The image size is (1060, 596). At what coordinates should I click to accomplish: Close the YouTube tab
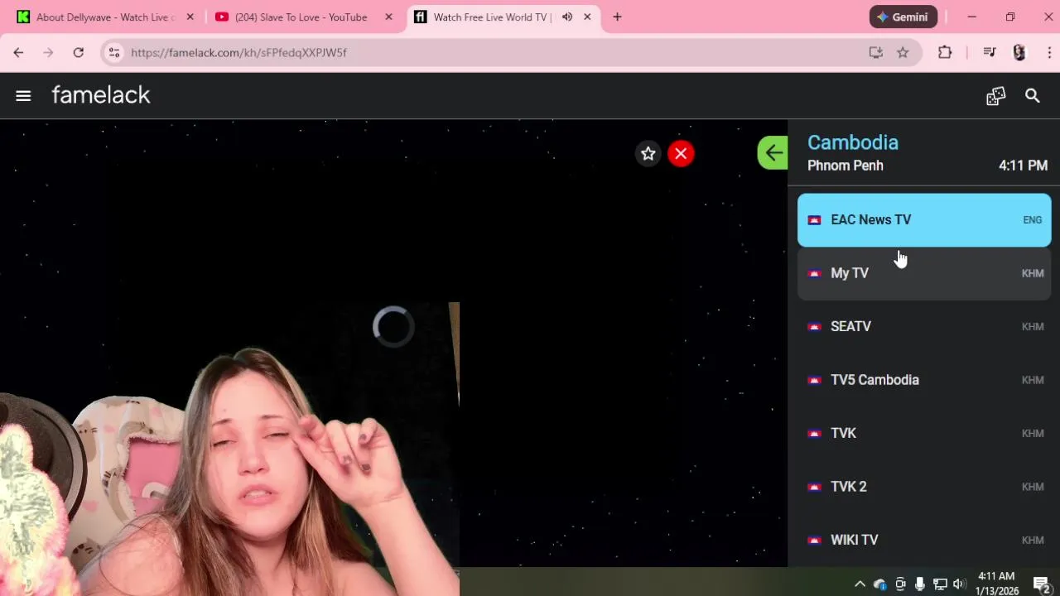[x=388, y=17]
